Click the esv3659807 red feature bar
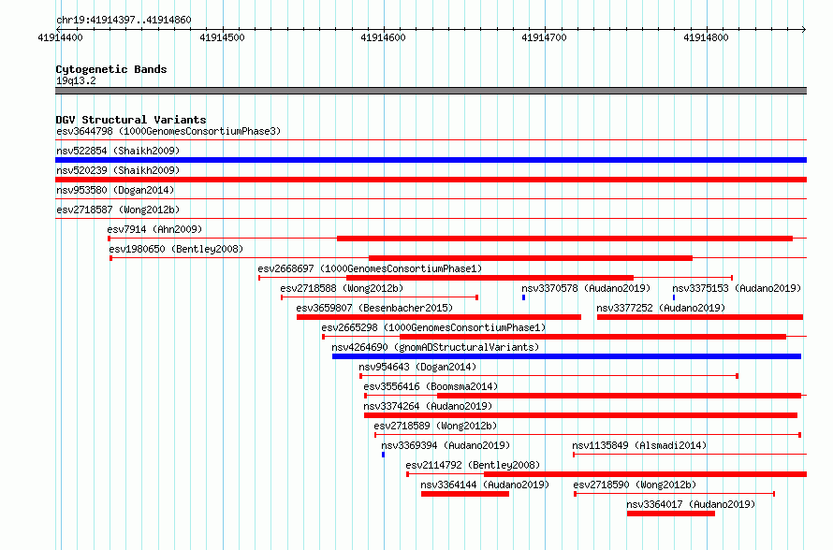833x550 pixels. 439,317
